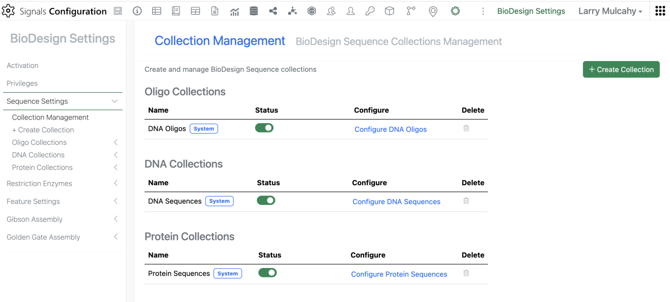The height and width of the screenshot is (302, 670).
Task: Click the 3D cube icon in toolbar
Action: pos(390,11)
